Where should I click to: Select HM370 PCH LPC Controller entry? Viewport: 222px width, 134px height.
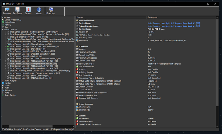coord(40,71)
